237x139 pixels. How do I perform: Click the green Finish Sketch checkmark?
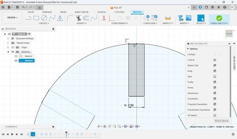point(219,18)
